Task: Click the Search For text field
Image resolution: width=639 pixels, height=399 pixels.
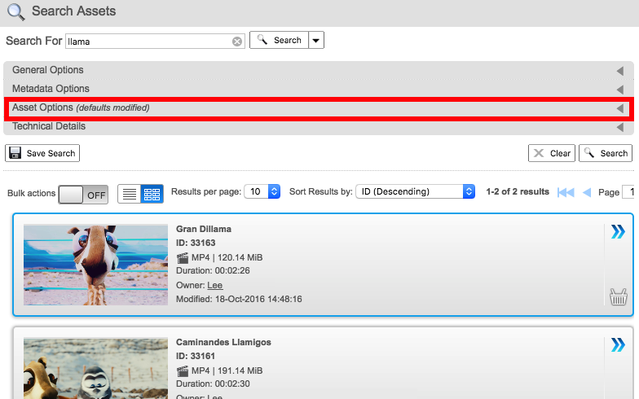Action: click(148, 41)
